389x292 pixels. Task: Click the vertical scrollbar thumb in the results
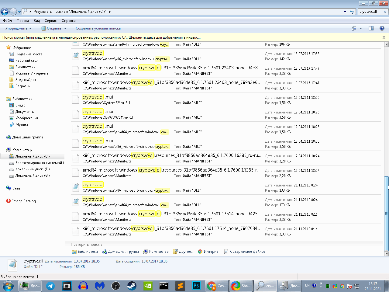coord(387,213)
